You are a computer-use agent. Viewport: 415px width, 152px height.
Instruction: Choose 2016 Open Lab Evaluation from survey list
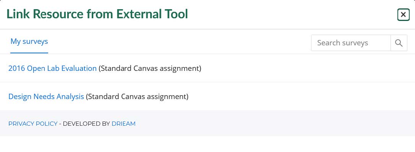[x=52, y=68]
